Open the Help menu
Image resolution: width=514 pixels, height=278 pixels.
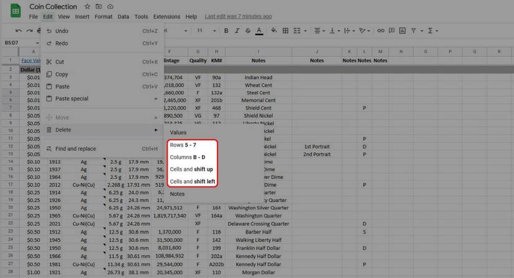tap(191, 16)
